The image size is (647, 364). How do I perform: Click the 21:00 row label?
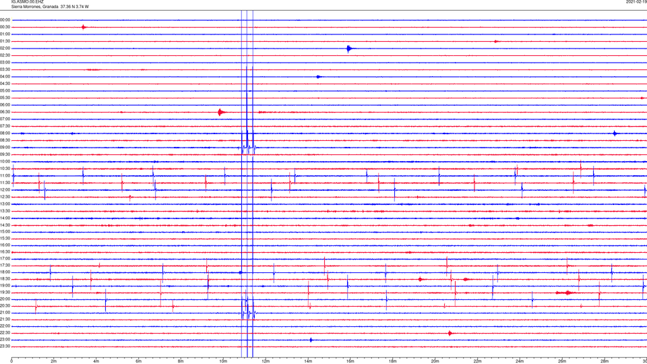click(5, 313)
